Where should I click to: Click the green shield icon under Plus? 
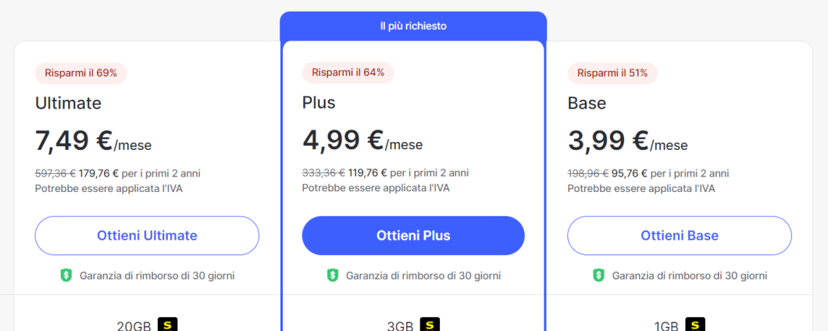[x=333, y=276]
